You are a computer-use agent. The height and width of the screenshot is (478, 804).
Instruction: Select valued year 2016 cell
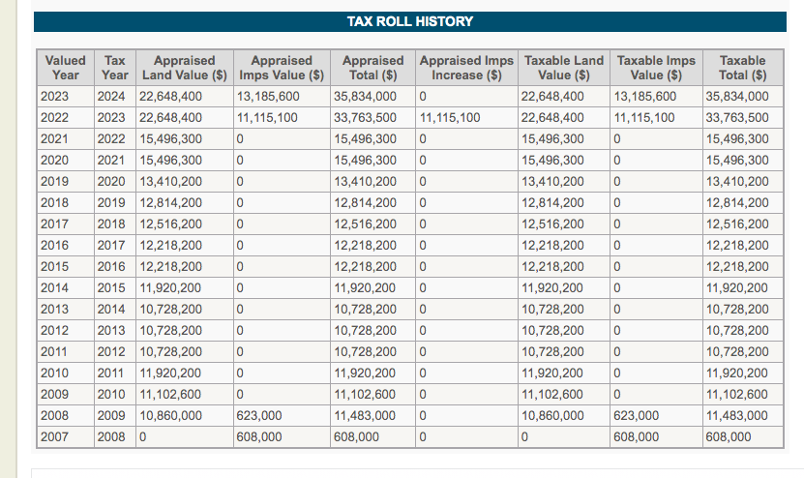point(66,246)
